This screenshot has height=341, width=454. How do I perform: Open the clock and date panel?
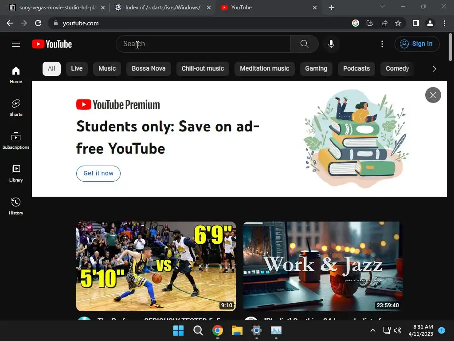point(421,330)
